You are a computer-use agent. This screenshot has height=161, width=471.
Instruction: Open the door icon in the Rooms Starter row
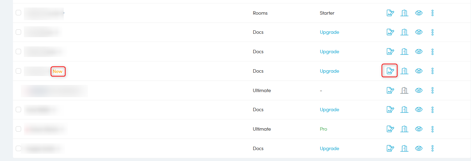point(405,13)
